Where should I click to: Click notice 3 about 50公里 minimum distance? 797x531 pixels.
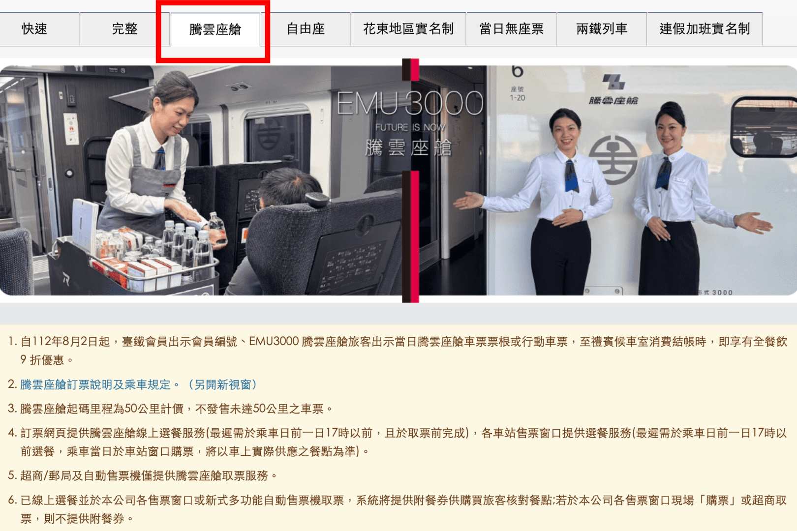tap(176, 409)
